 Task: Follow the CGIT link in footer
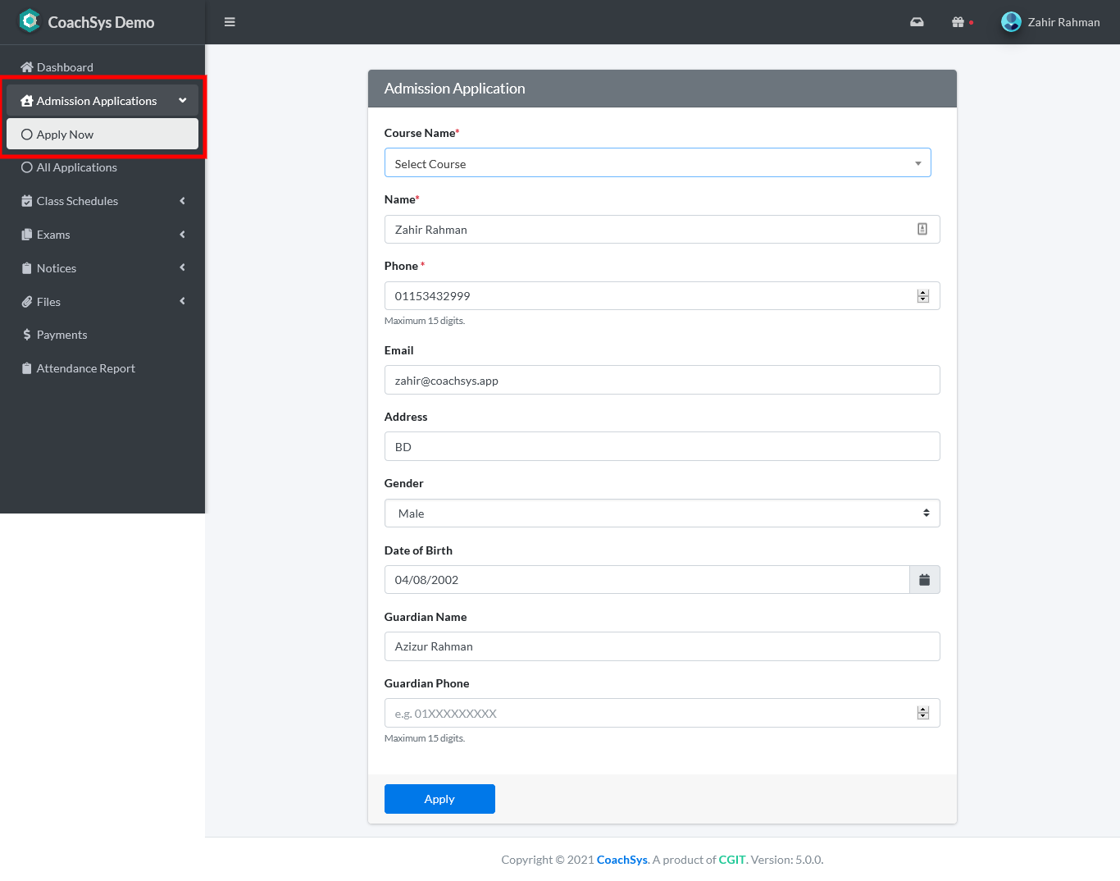[731, 860]
